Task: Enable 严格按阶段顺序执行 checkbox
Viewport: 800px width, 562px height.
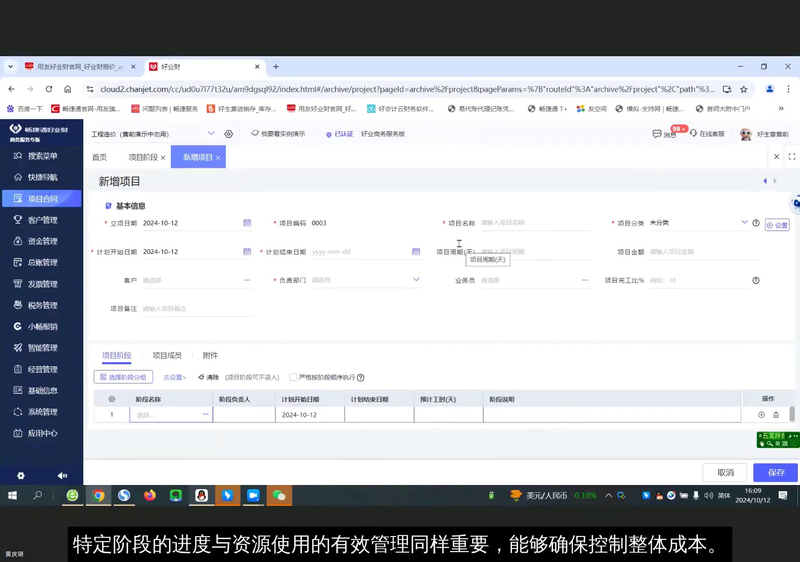Action: tap(293, 377)
